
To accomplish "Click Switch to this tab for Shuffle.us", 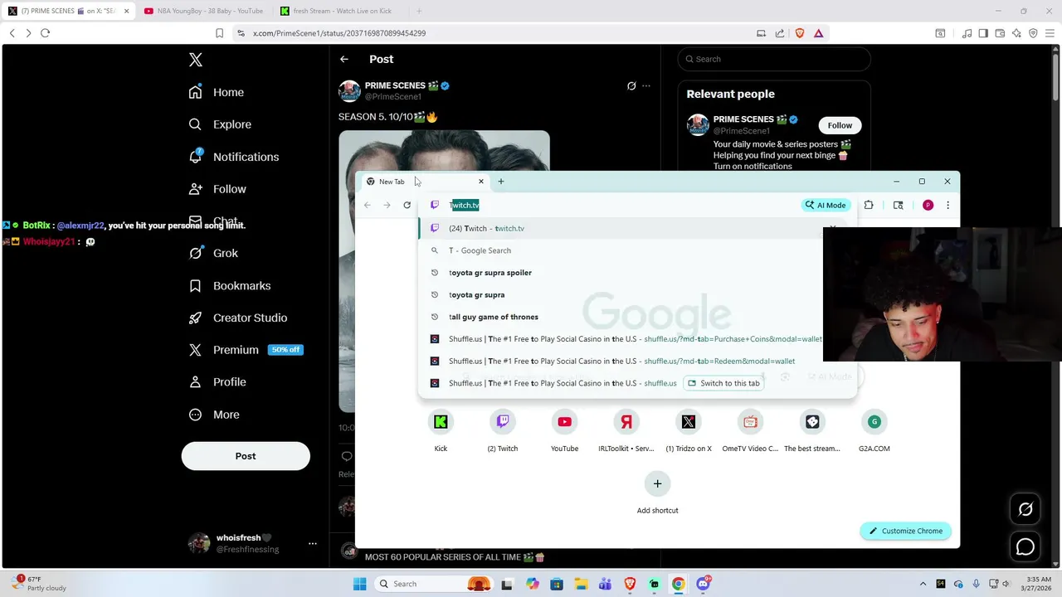I will (723, 383).
